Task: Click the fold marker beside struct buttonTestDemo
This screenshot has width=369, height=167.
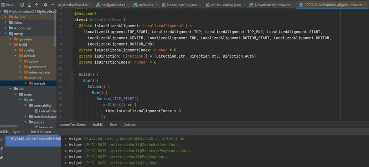Action: point(73,20)
